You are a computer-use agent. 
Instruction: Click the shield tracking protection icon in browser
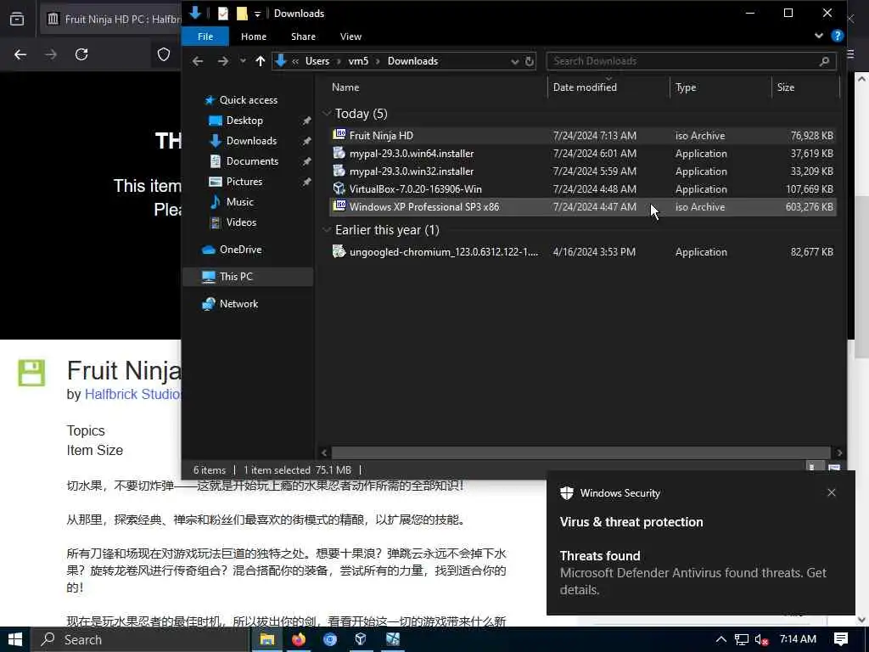coord(164,54)
